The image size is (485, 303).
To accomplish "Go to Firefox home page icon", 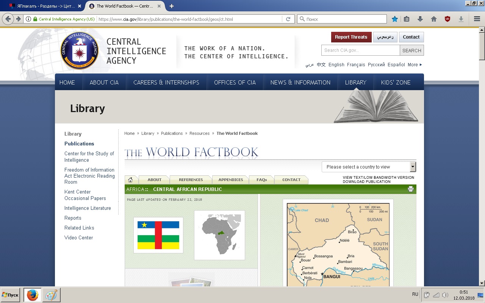I will coord(434,19).
